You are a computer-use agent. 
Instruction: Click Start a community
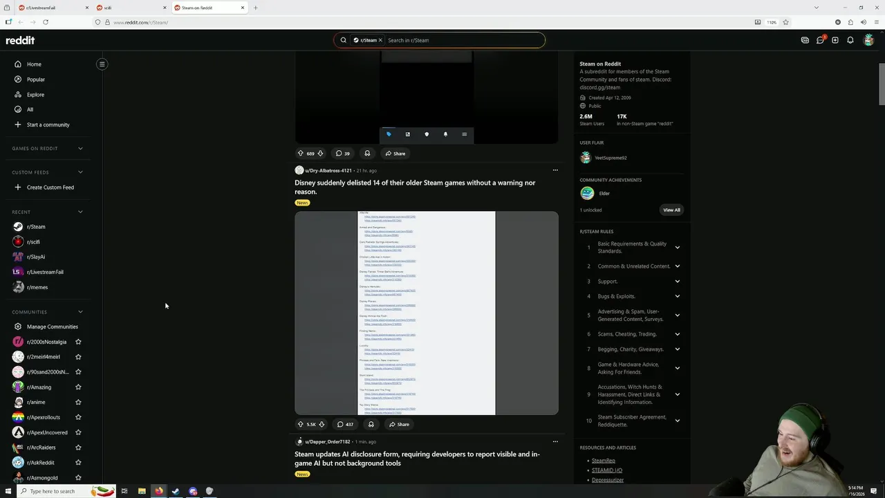pos(48,124)
